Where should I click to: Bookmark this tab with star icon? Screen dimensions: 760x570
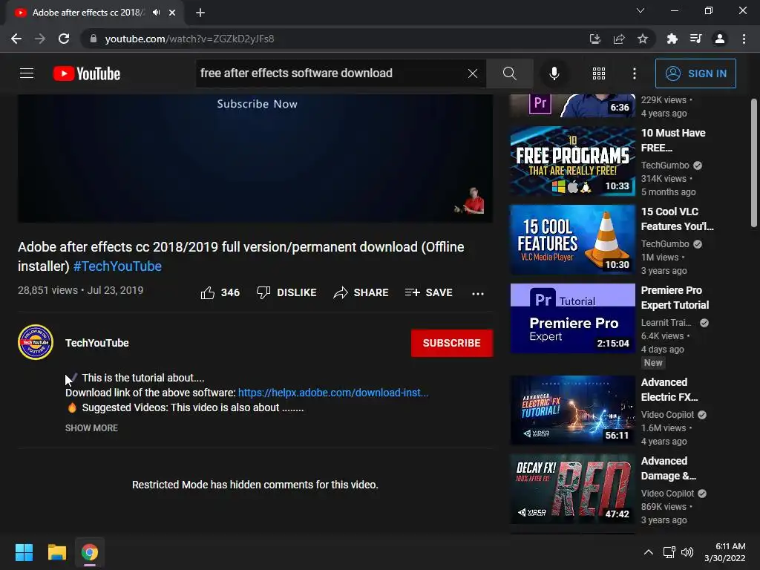tap(643, 39)
